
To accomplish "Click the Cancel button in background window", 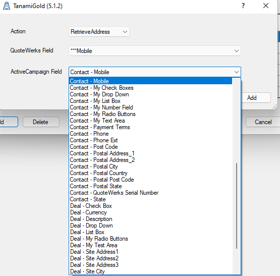I will pyautogui.click(x=263, y=122).
